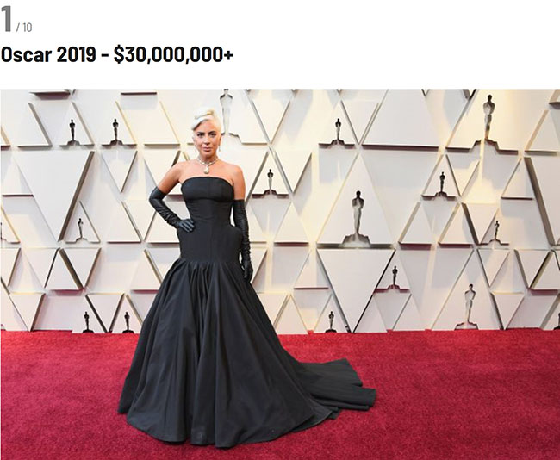560x460 pixels.
Task: Click the Oscar statuette in the far upper-right alcove
Action: pyautogui.click(x=489, y=117)
